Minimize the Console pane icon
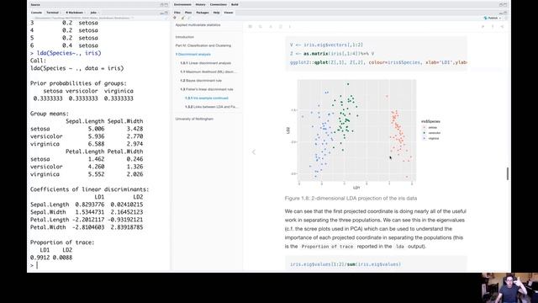Screen dimensions: 538x303 (x=161, y=13)
